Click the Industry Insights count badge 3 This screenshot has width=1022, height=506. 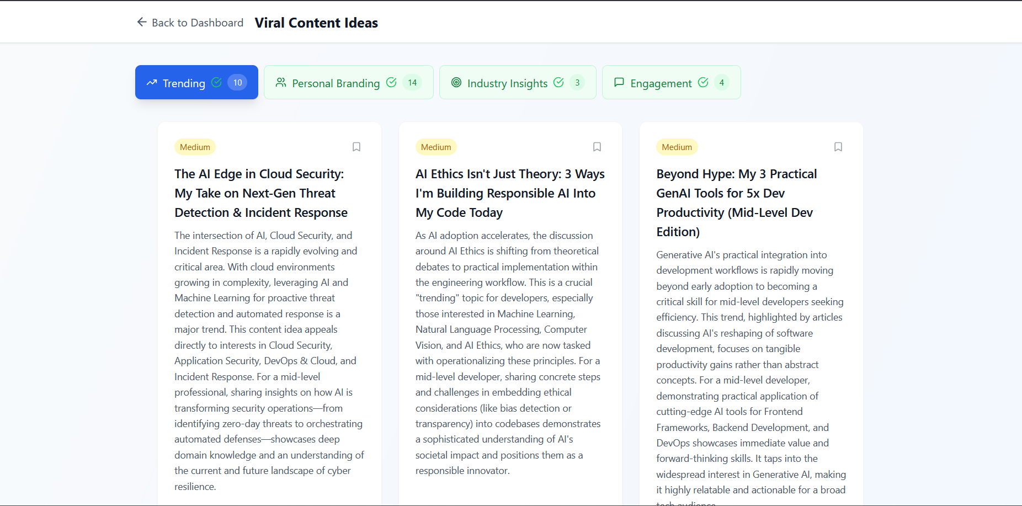(577, 82)
